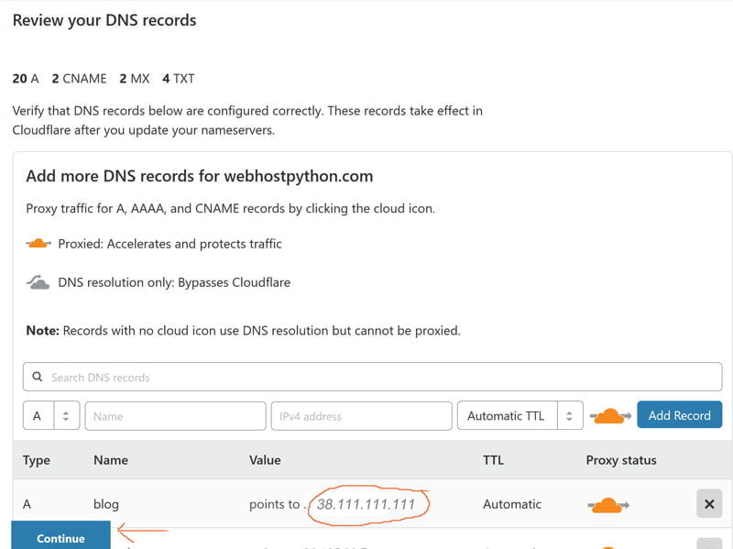Click the Review your DNS records heading

point(104,20)
